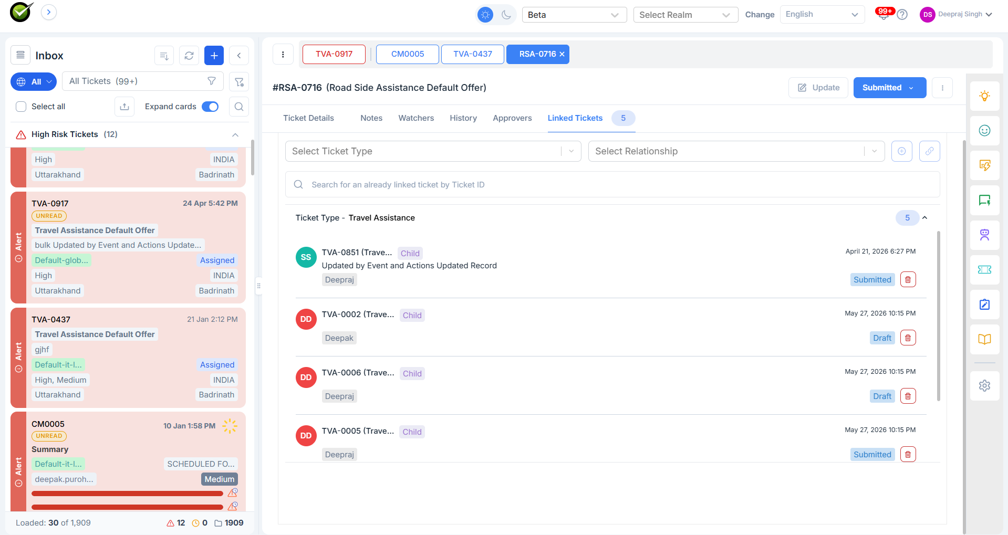Open the green chat sidebar icon
Screen dimensions: 1008x535
coord(985,201)
